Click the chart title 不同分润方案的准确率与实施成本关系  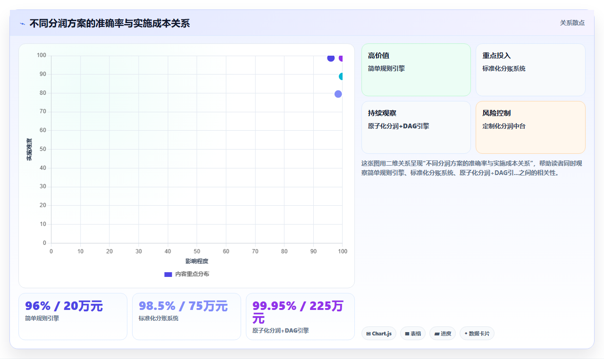pos(109,23)
